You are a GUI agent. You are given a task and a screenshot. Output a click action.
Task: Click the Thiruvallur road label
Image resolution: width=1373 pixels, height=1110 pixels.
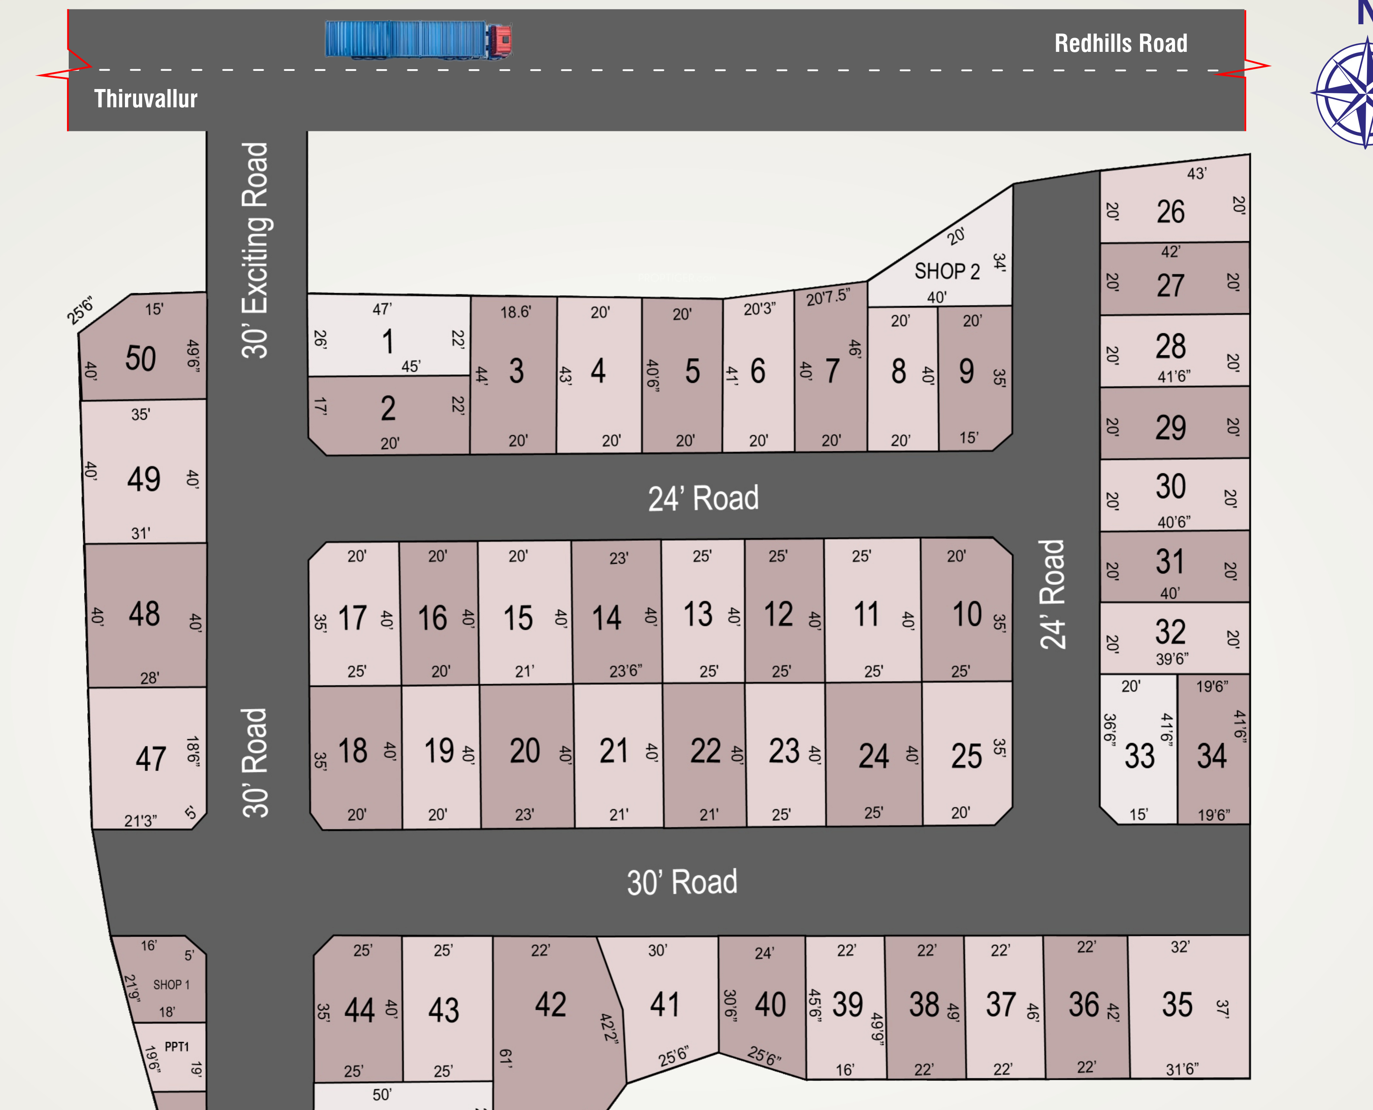(145, 99)
